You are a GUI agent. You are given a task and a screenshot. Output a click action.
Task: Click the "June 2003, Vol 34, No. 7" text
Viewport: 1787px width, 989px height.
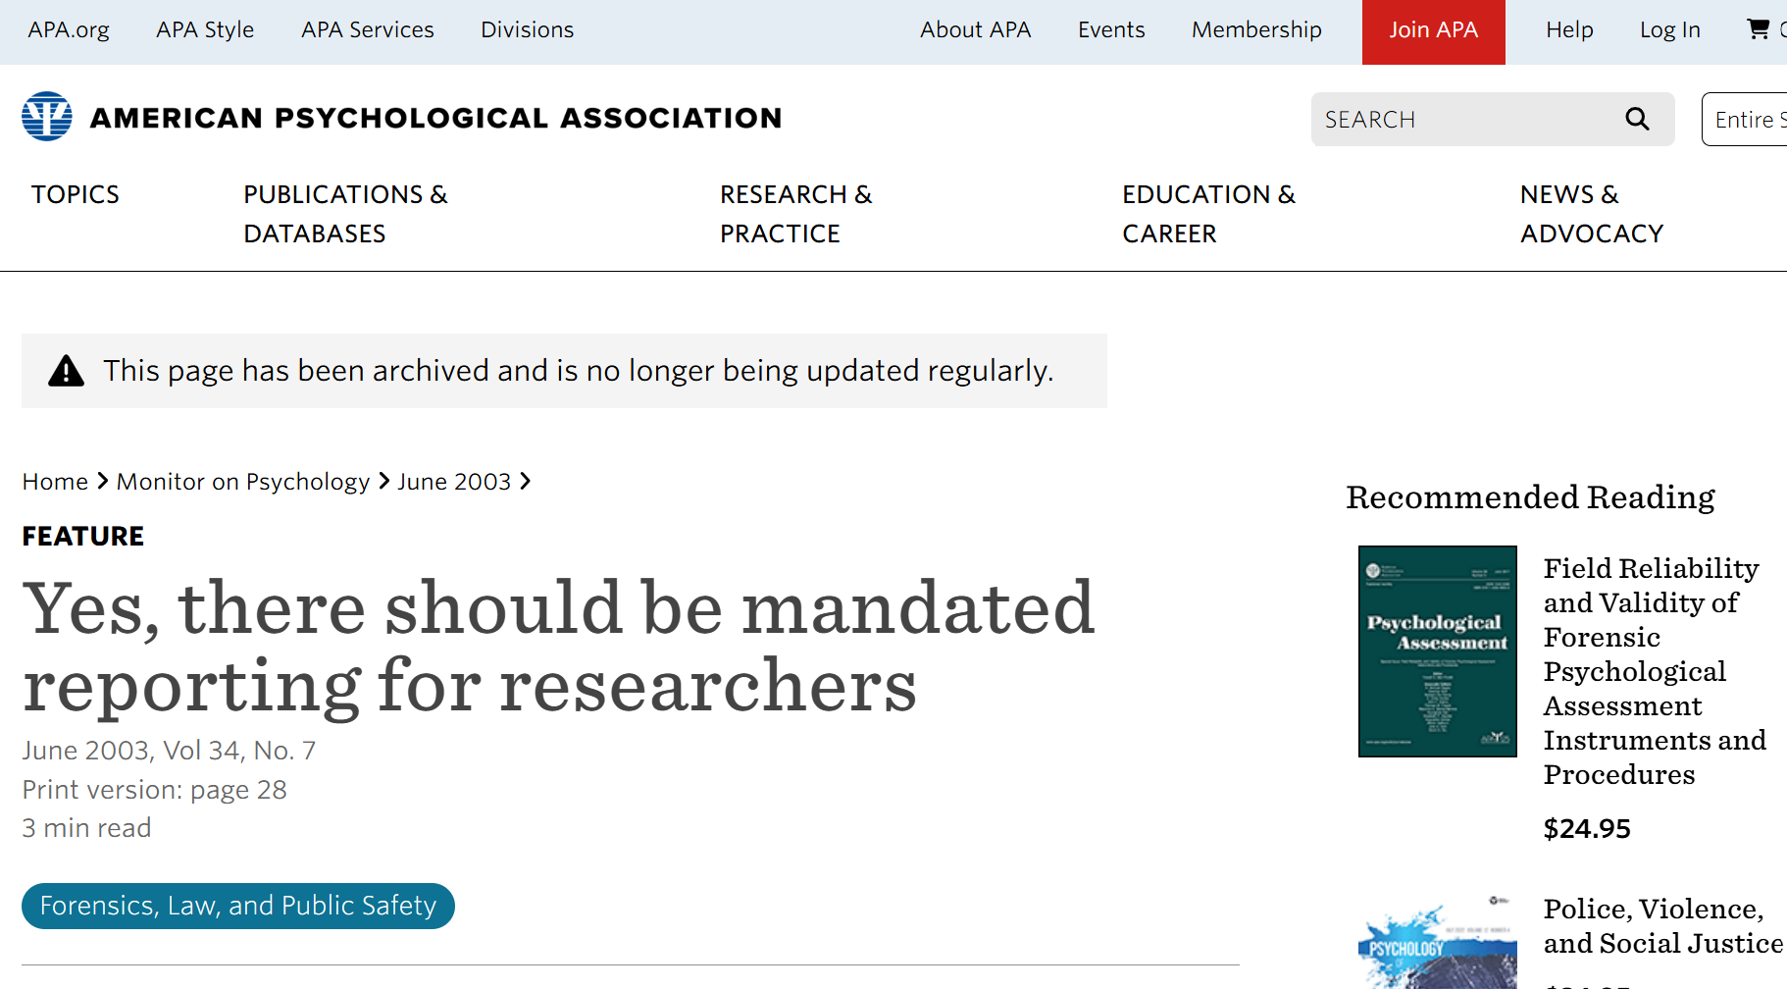click(169, 751)
